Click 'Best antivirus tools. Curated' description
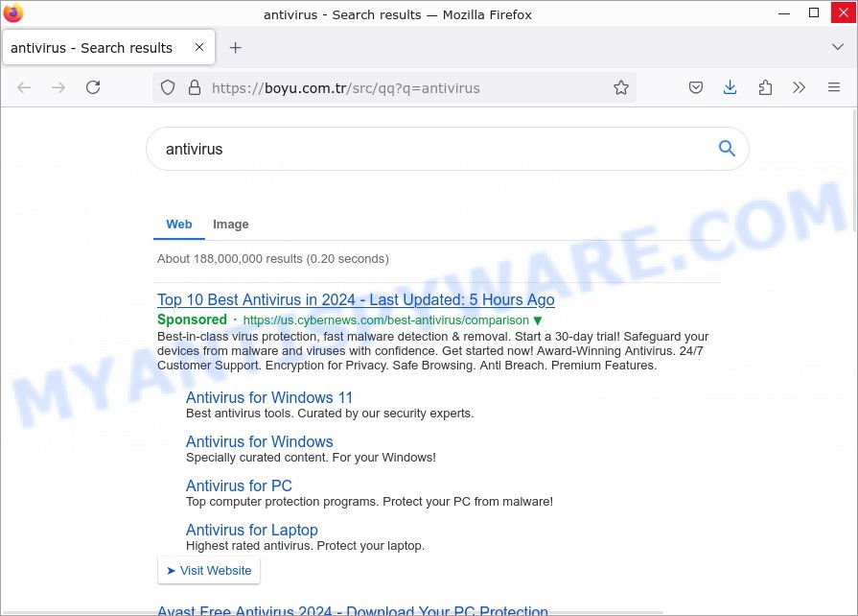 point(330,414)
